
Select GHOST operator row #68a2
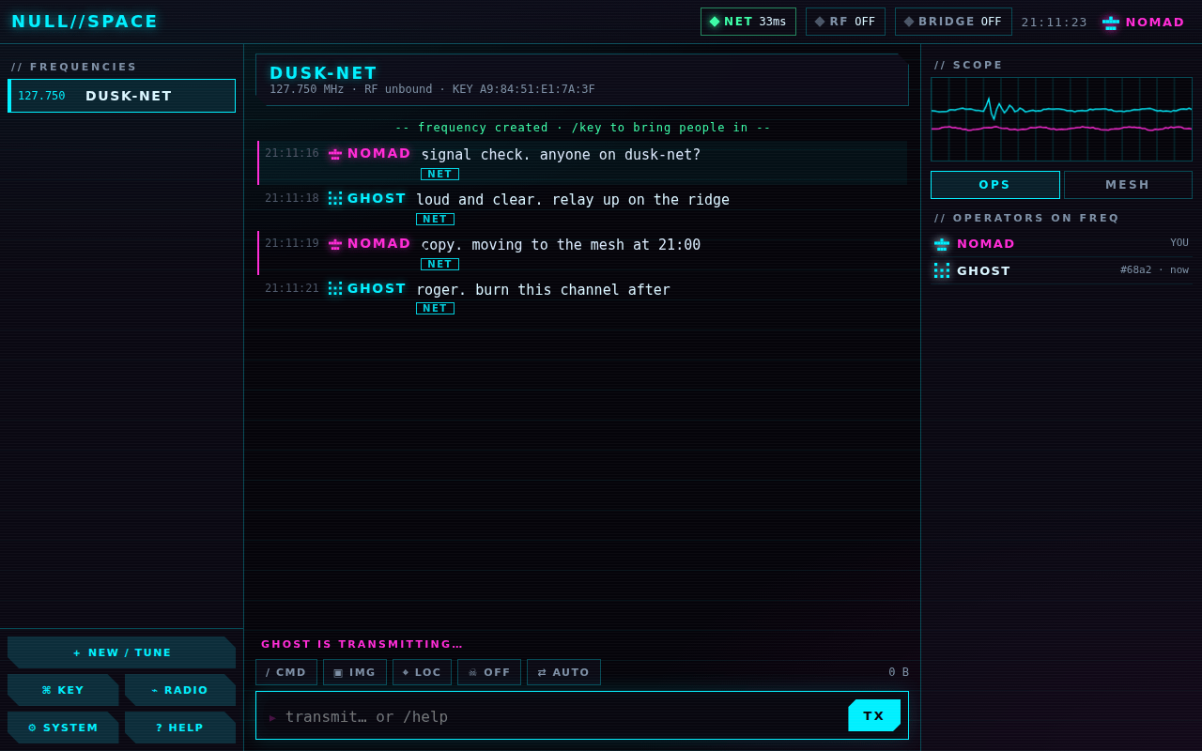[x=1061, y=270]
